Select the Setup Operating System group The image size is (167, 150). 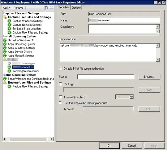[20, 75]
